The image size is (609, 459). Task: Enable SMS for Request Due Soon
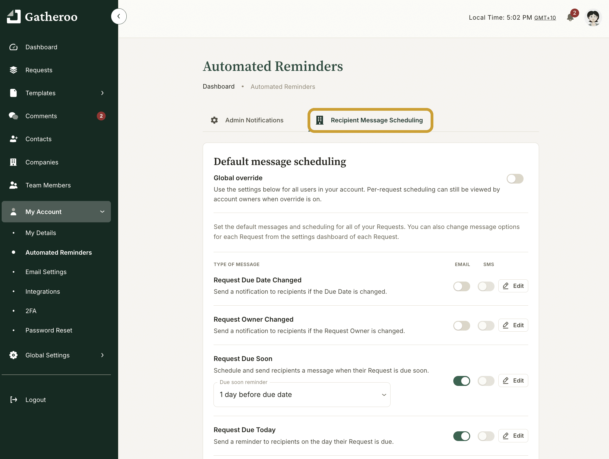point(486,381)
